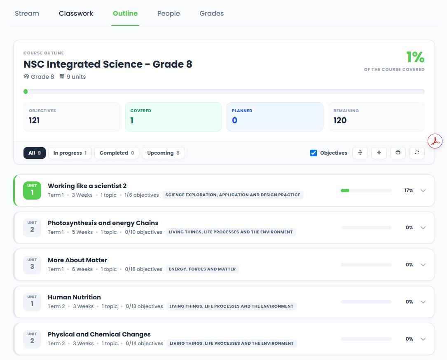Viewport: 447px width, 360px height.
Task: Refresh the outline with the sync icon
Action: point(417,153)
